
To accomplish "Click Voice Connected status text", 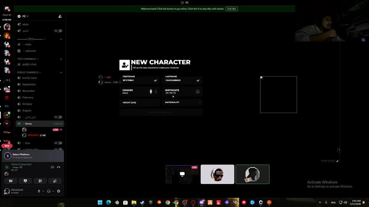I will 21,164.
